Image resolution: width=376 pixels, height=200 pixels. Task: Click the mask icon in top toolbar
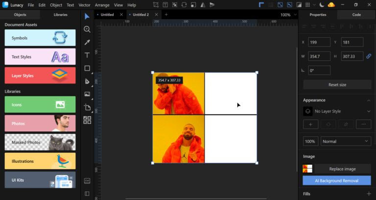[x=175, y=5]
